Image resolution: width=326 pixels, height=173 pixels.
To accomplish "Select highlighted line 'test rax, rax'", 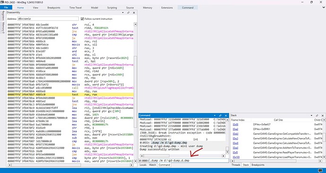I will 70,95.
